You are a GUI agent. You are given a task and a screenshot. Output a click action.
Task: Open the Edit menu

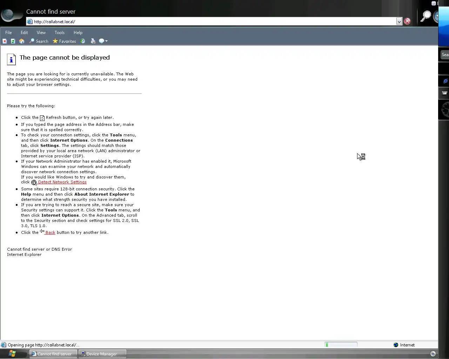tap(24, 33)
